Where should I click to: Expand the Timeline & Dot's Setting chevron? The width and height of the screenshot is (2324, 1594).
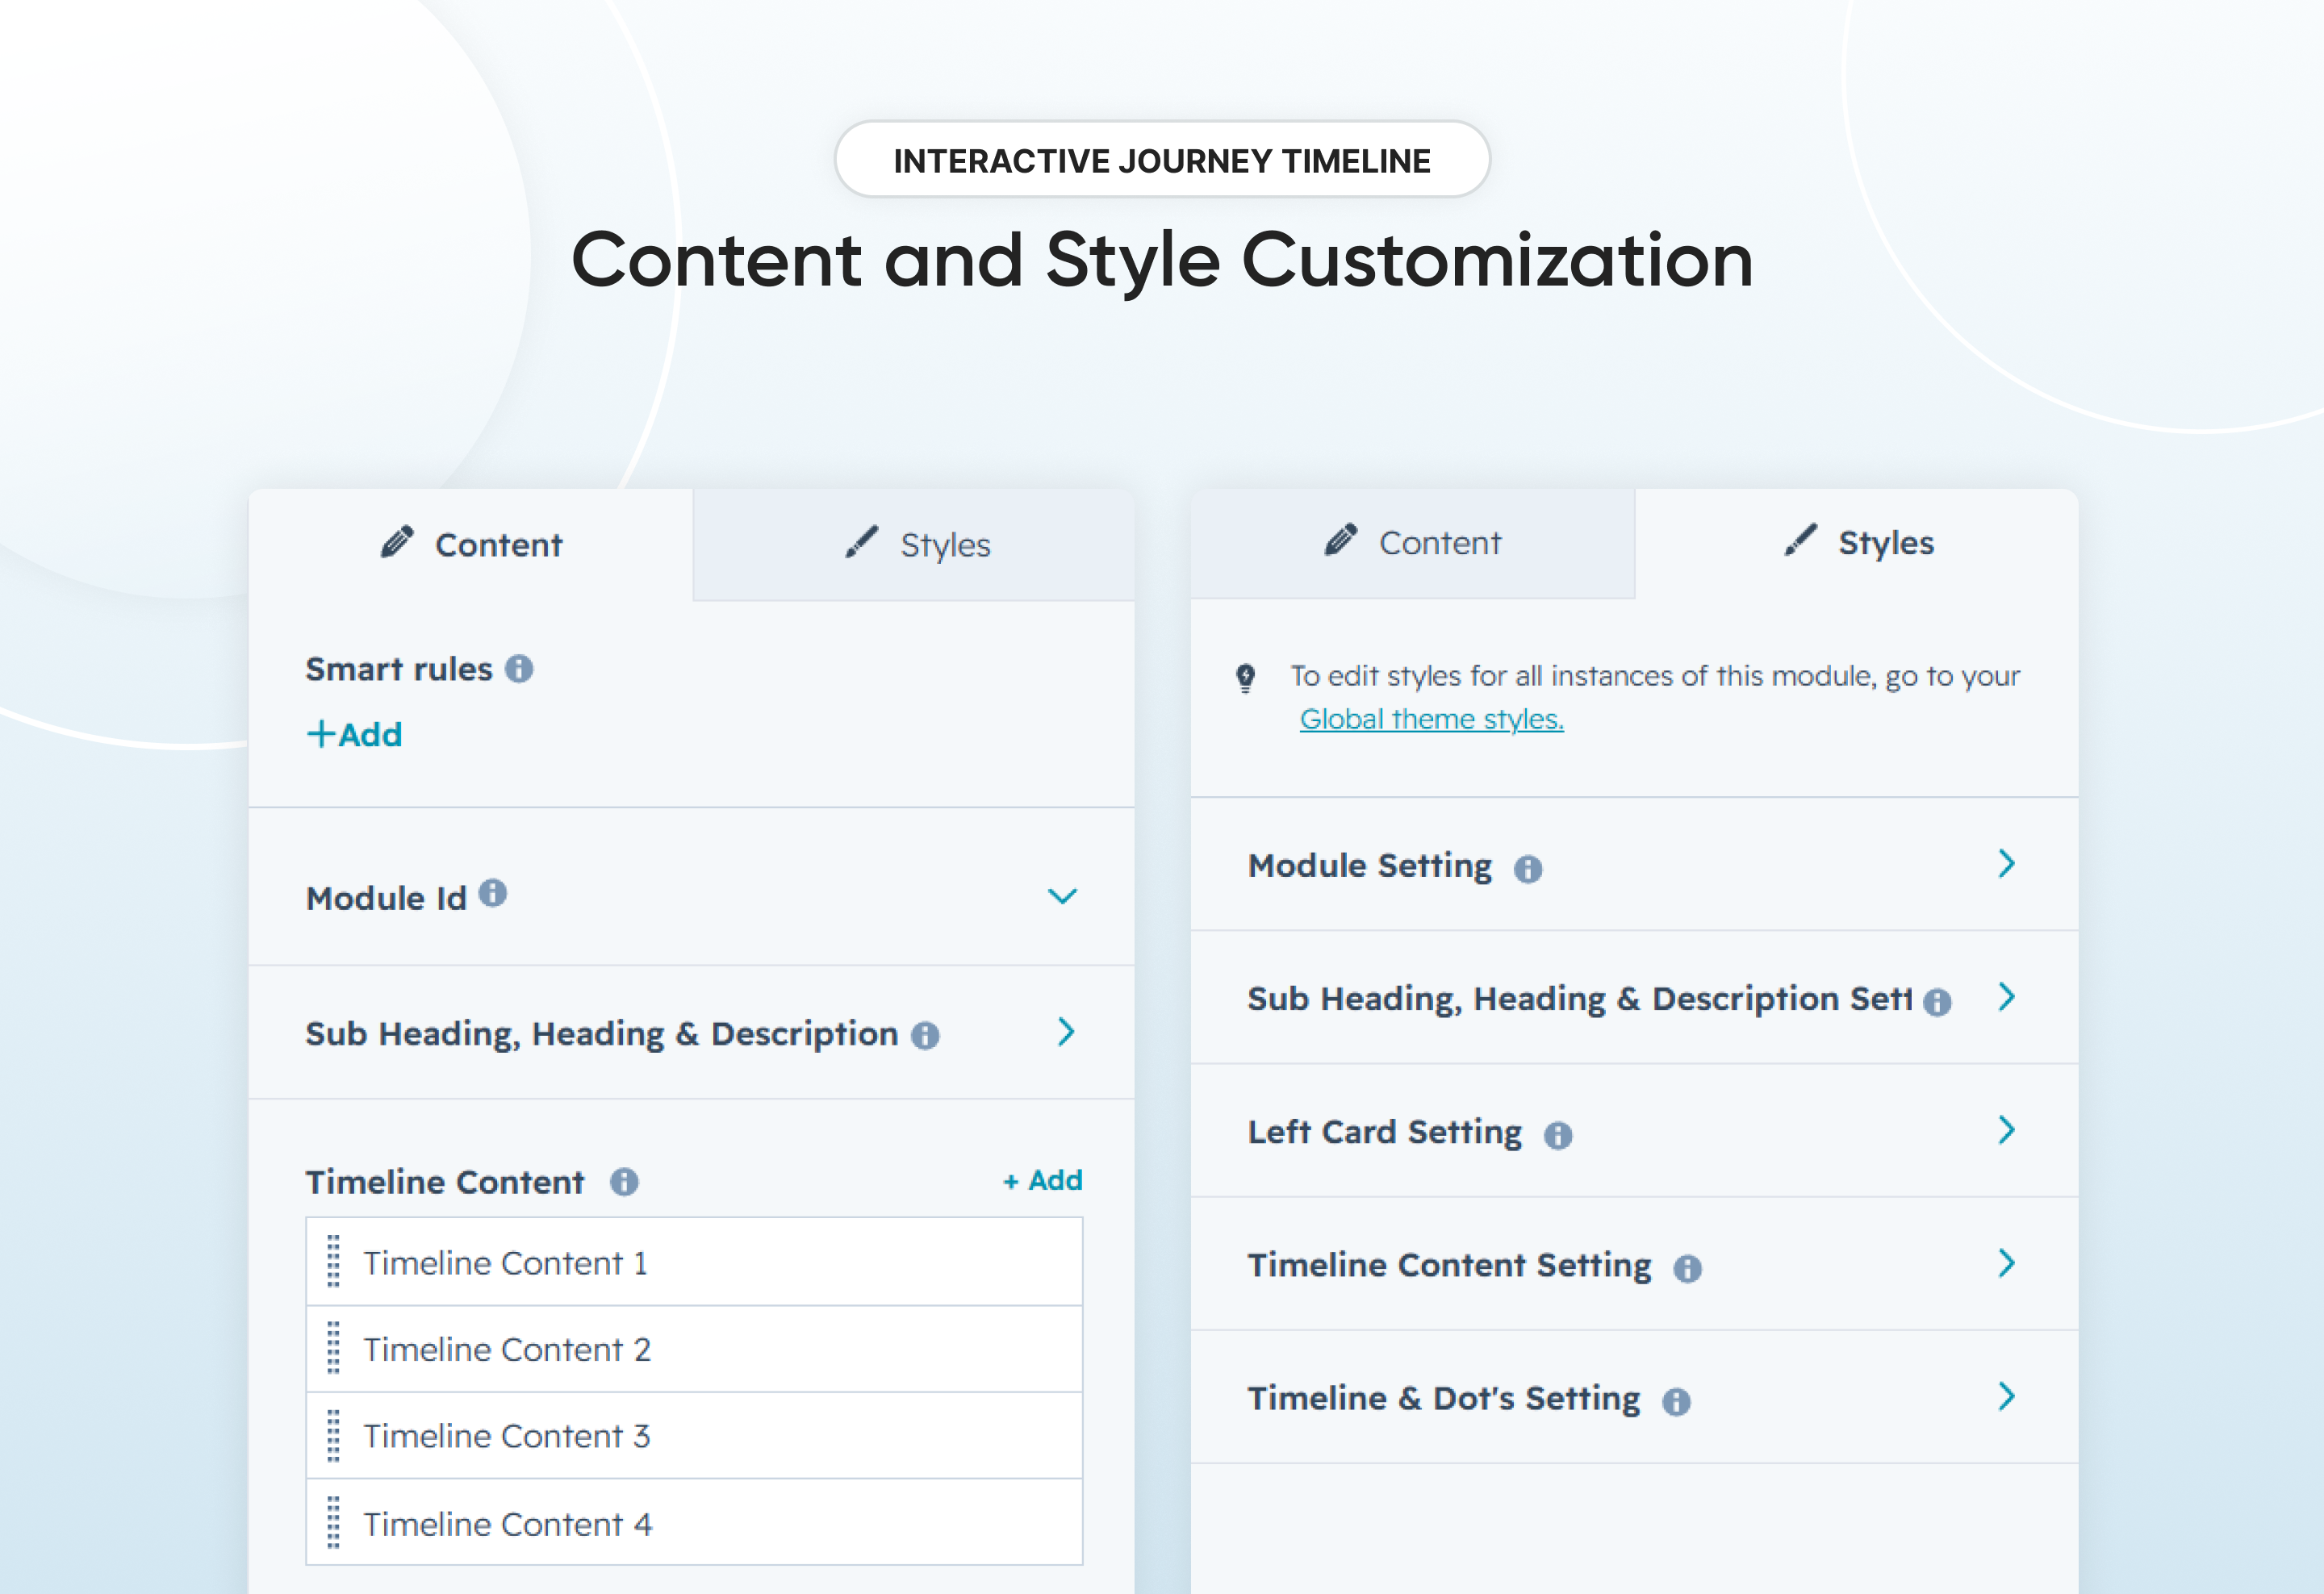point(2007,1396)
